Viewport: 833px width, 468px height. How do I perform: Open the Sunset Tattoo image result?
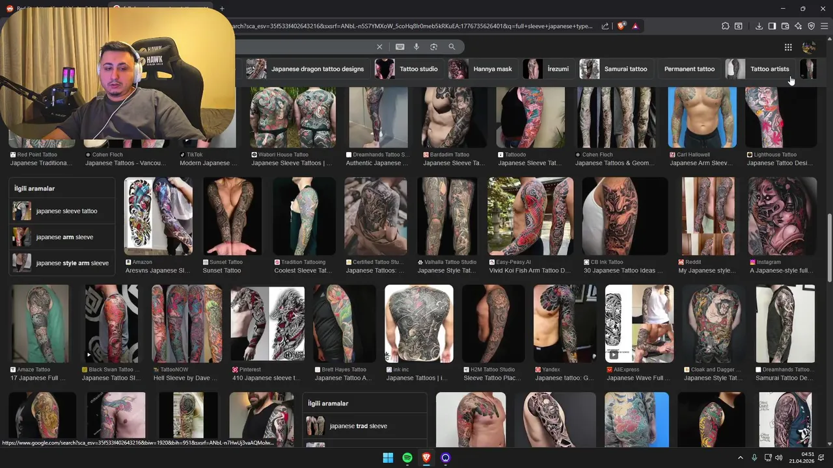(x=232, y=216)
